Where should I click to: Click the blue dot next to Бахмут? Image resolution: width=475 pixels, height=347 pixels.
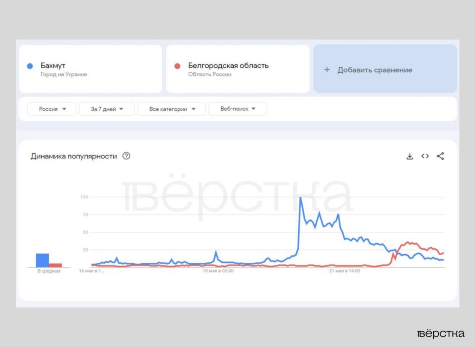click(30, 66)
